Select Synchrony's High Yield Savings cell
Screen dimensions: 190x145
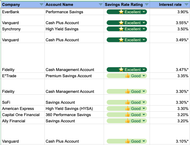coord(74,29)
